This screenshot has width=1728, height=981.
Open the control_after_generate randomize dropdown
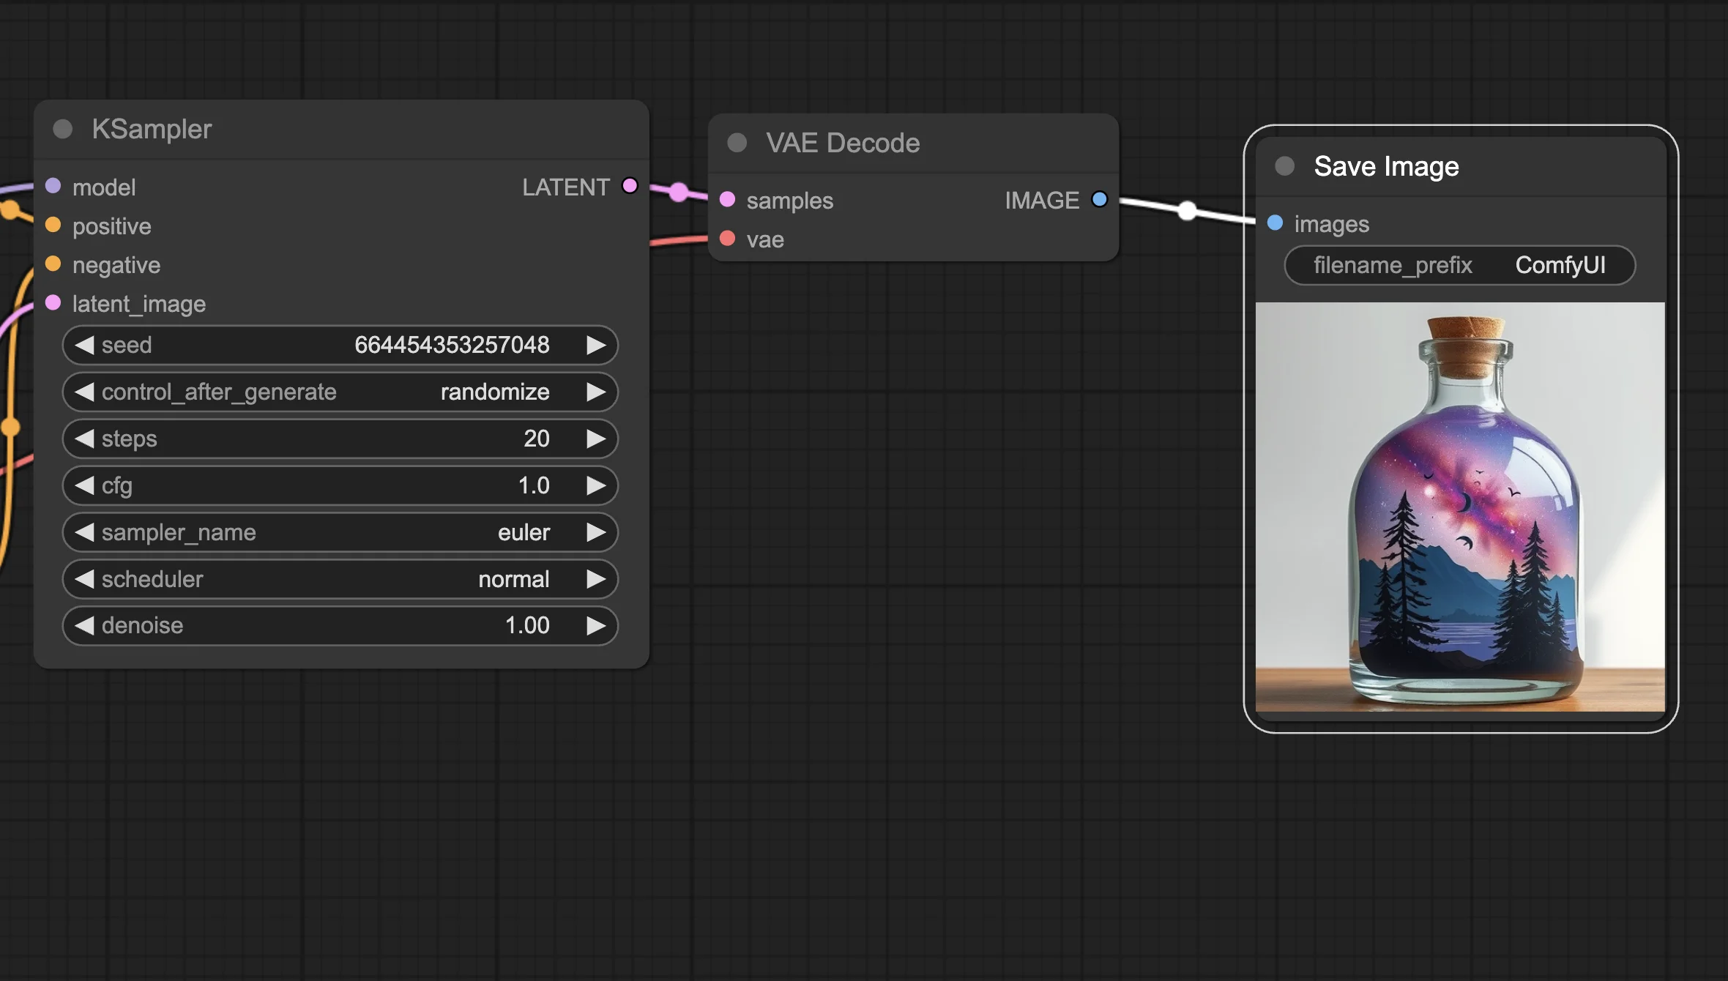pyautogui.click(x=340, y=392)
